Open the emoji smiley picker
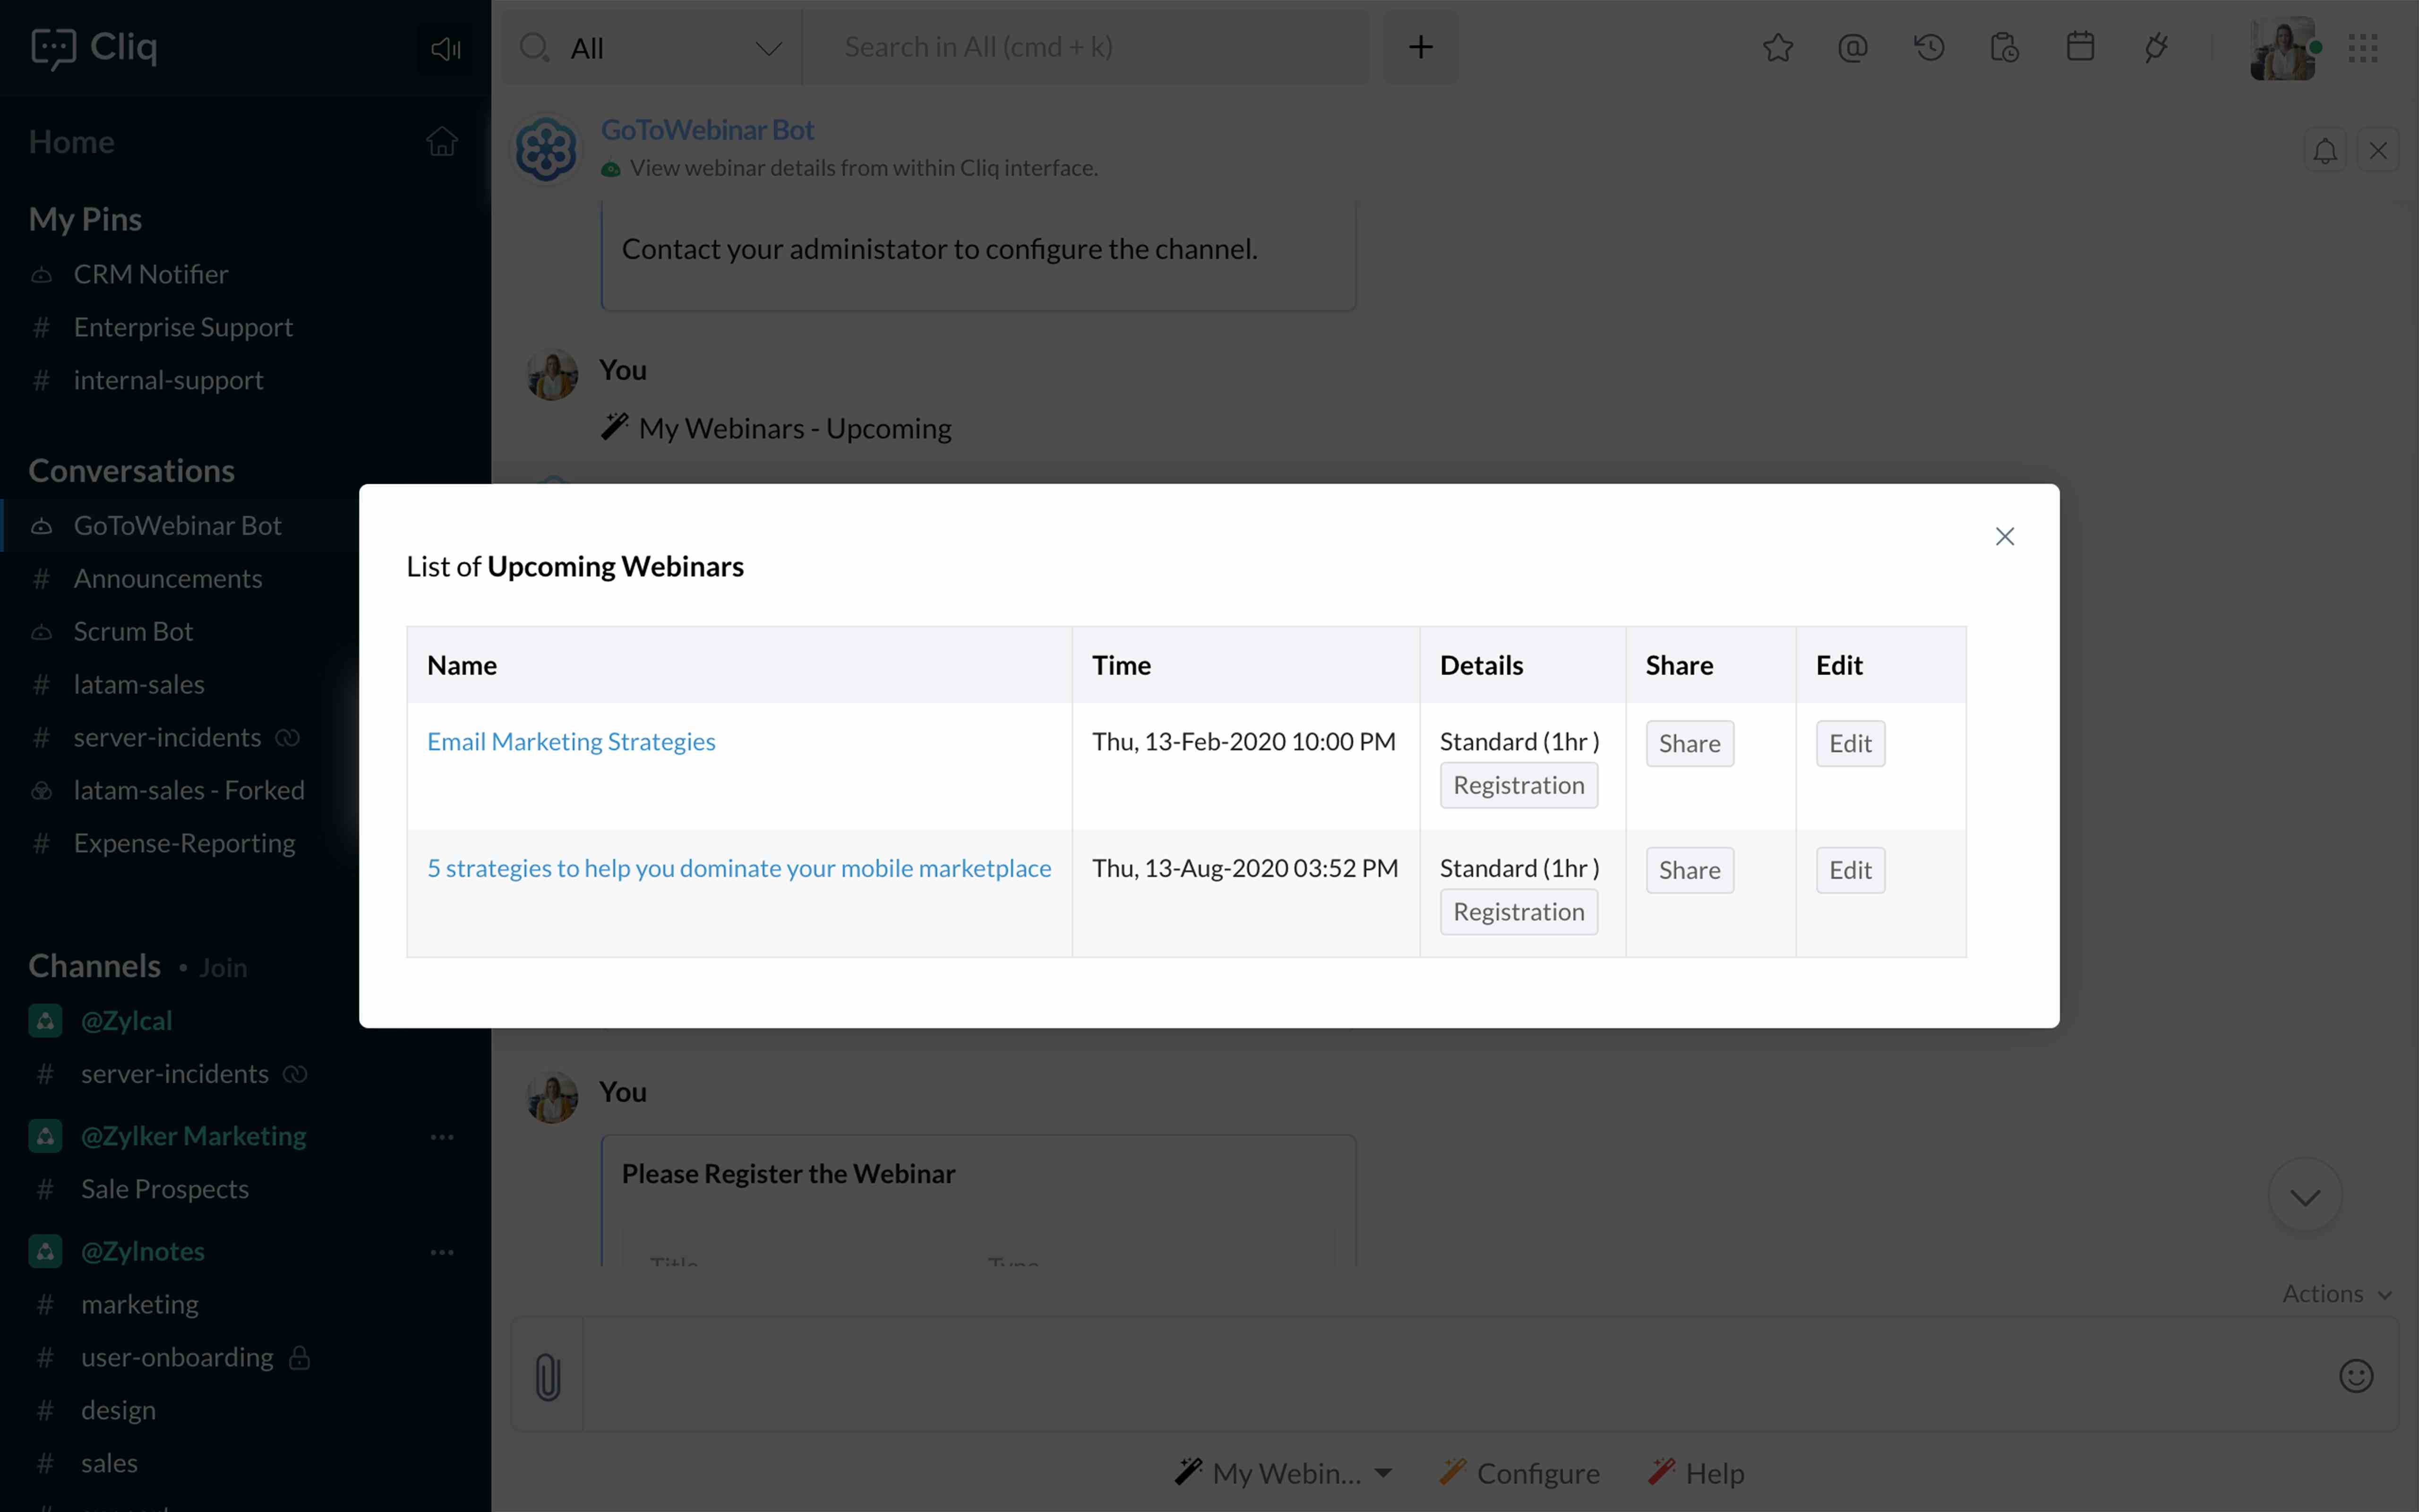This screenshot has width=2419, height=1512. point(2356,1376)
